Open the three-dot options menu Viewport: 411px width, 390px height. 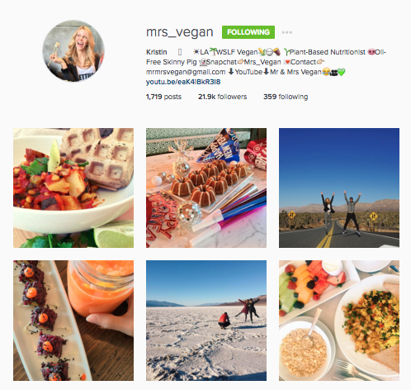point(286,32)
